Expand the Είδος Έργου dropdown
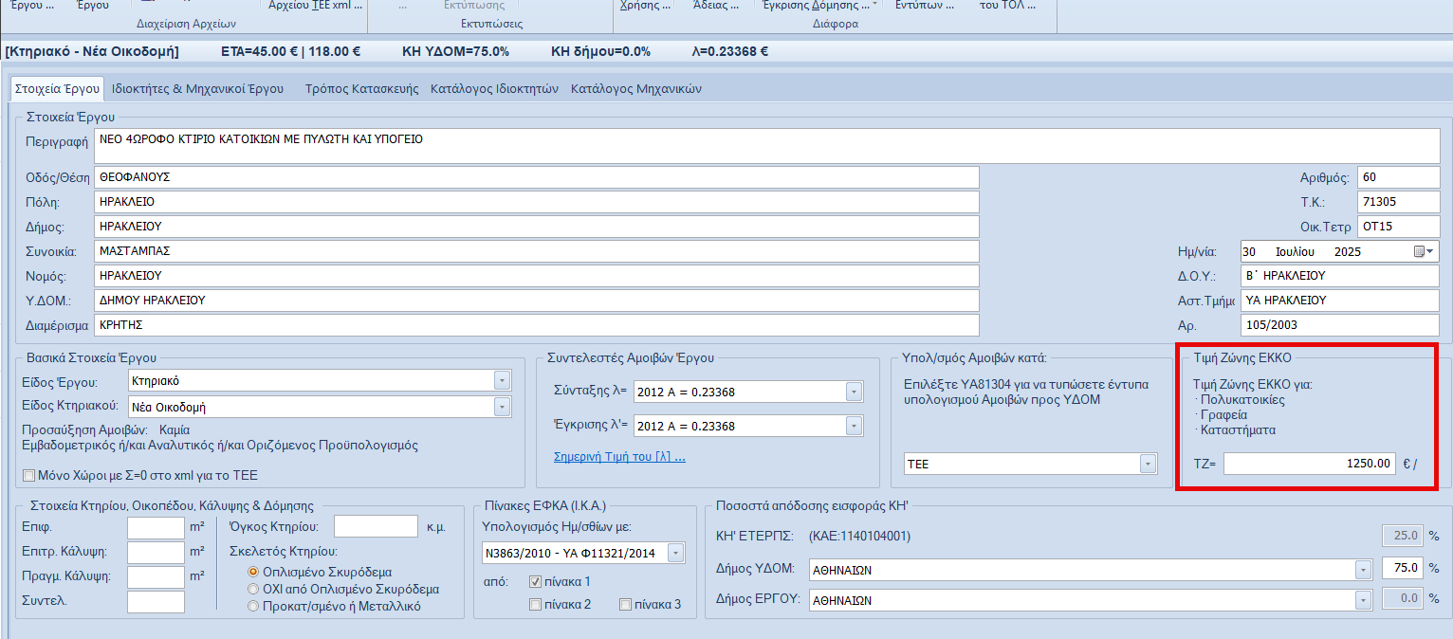 [x=502, y=381]
